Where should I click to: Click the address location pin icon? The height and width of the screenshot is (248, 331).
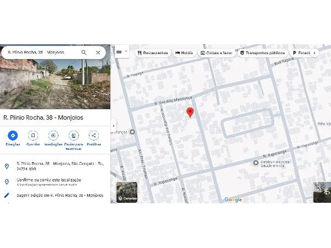[x=7, y=166]
